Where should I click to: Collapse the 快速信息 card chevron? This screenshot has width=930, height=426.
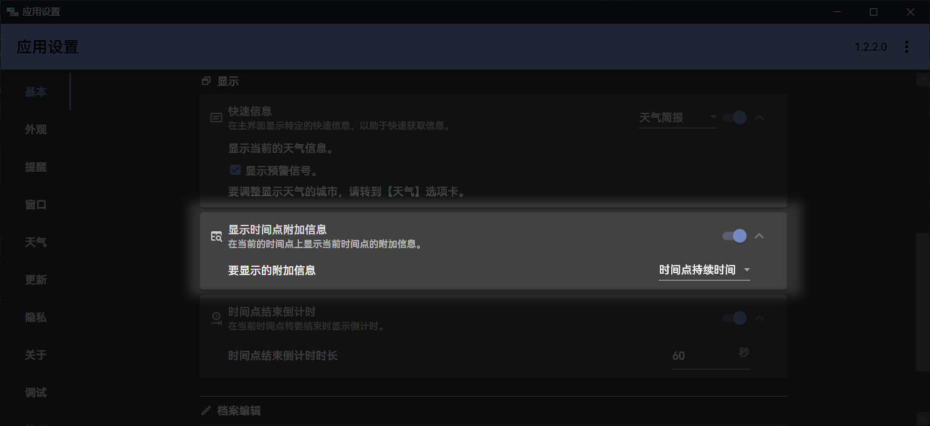[759, 117]
